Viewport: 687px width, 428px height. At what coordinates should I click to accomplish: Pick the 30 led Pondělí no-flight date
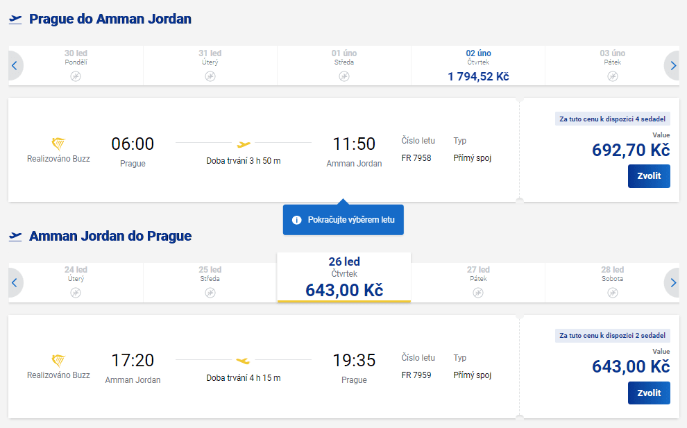(x=76, y=66)
